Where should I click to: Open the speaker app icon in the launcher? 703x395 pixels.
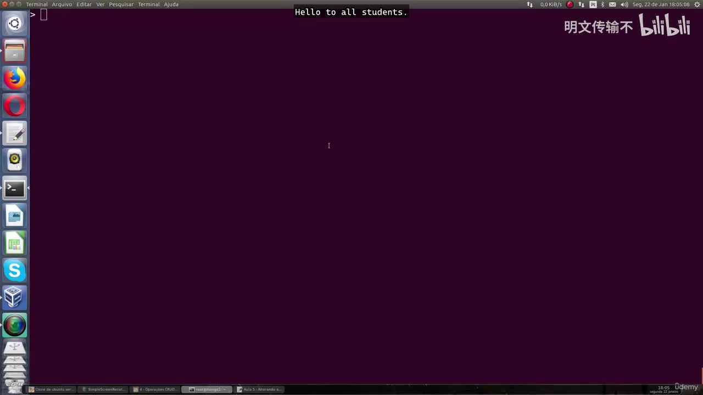point(15,161)
